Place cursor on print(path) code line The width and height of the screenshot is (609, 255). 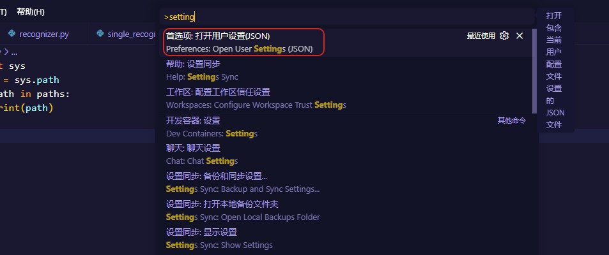26,108
